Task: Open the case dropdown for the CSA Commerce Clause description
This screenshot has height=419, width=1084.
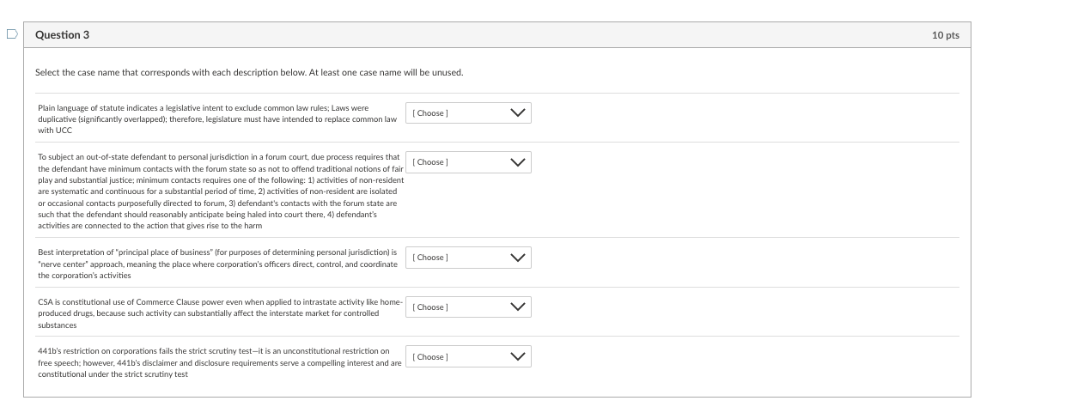Action: click(468, 307)
